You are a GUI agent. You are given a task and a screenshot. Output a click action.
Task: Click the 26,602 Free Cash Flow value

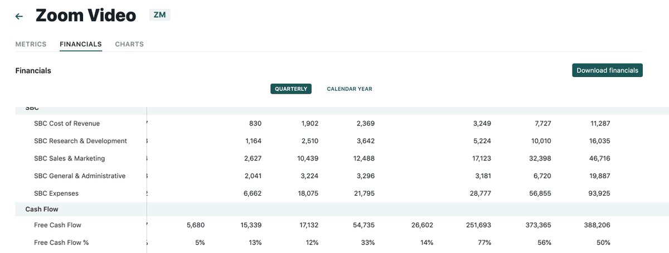point(422,225)
